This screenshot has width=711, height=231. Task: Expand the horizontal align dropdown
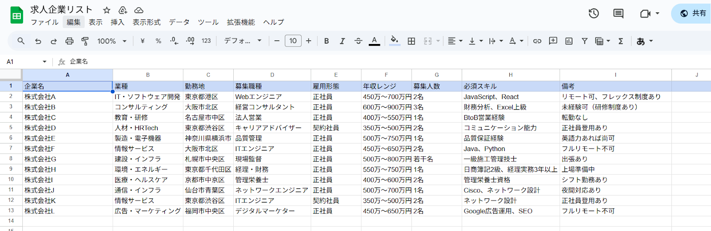[455, 41]
